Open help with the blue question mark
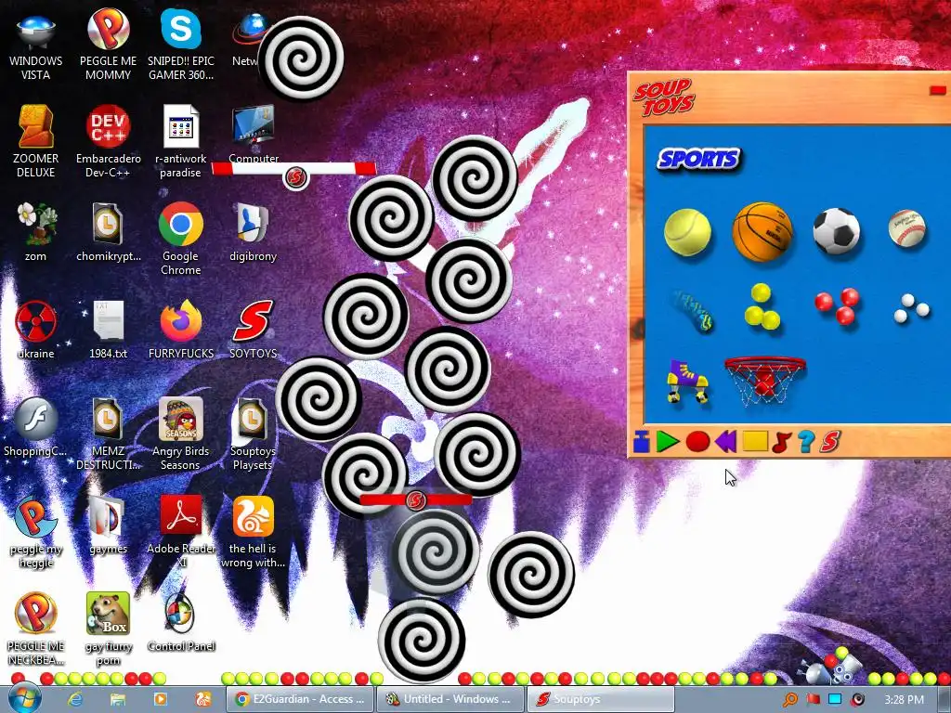 [806, 441]
